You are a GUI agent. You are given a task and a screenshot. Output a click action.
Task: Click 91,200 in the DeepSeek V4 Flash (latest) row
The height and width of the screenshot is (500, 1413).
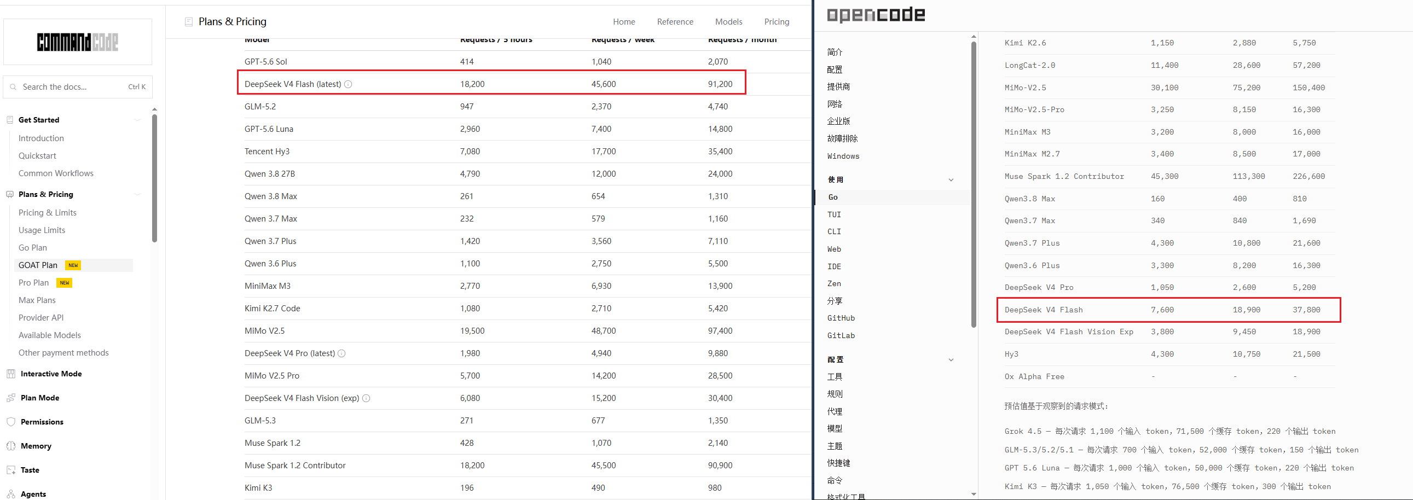pos(720,84)
